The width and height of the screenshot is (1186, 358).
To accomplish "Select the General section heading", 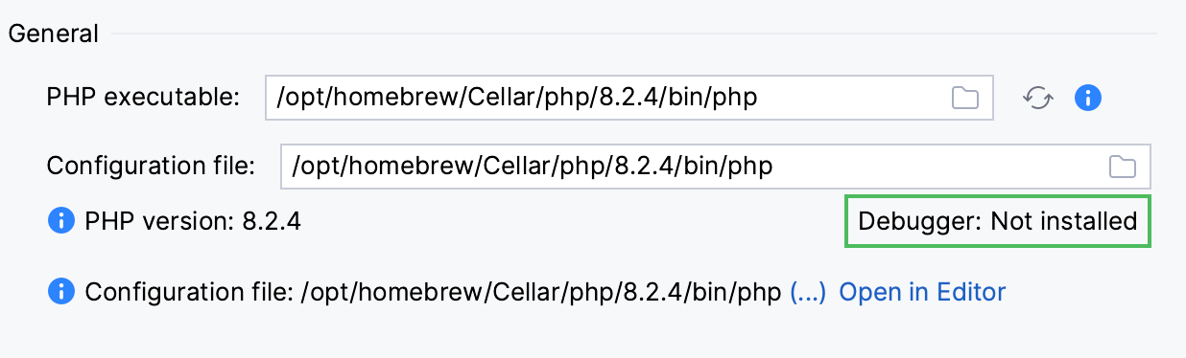I will pos(53,34).
